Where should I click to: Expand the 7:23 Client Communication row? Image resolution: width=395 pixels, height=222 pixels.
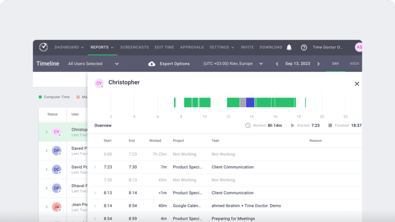[95, 167]
